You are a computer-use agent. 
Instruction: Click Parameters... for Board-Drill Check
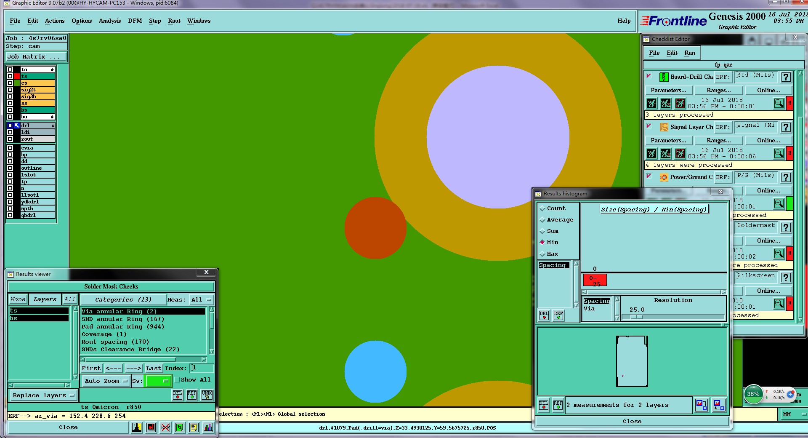pyautogui.click(x=668, y=91)
